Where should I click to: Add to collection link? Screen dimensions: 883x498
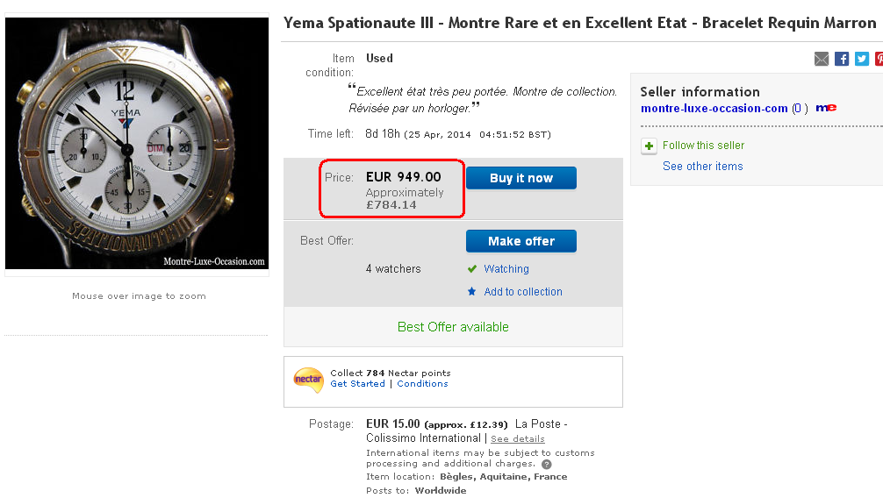pyautogui.click(x=522, y=292)
